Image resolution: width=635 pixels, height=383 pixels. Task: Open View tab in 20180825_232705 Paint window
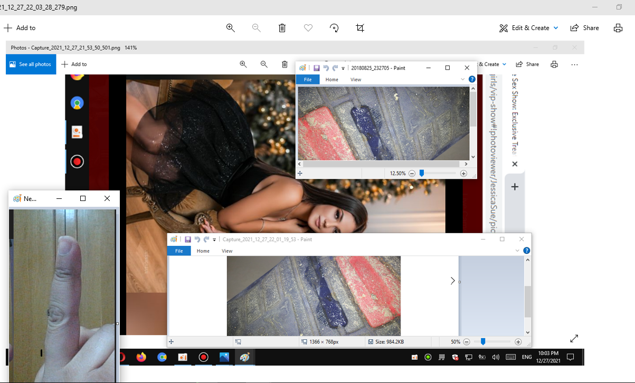point(356,80)
